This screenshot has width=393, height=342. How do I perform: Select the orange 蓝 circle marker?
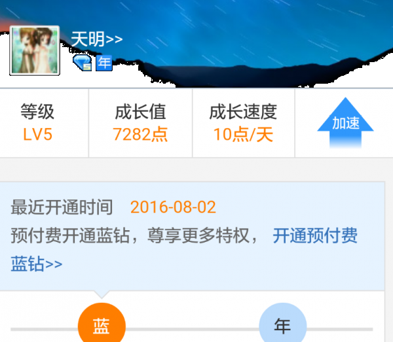click(102, 324)
